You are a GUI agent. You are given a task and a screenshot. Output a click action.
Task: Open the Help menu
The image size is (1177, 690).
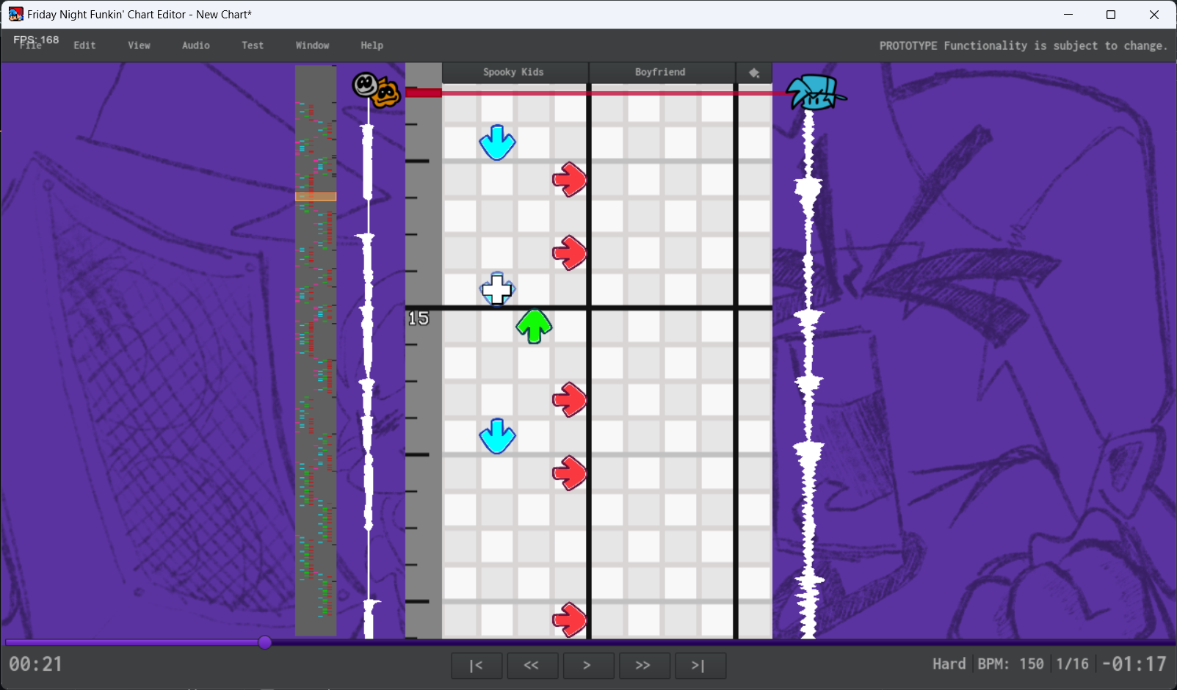372,46
